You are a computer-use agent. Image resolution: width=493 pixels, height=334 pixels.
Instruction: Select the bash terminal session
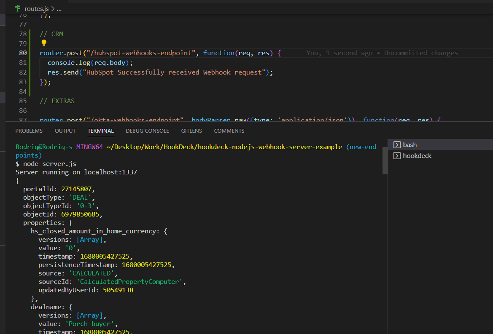point(410,144)
